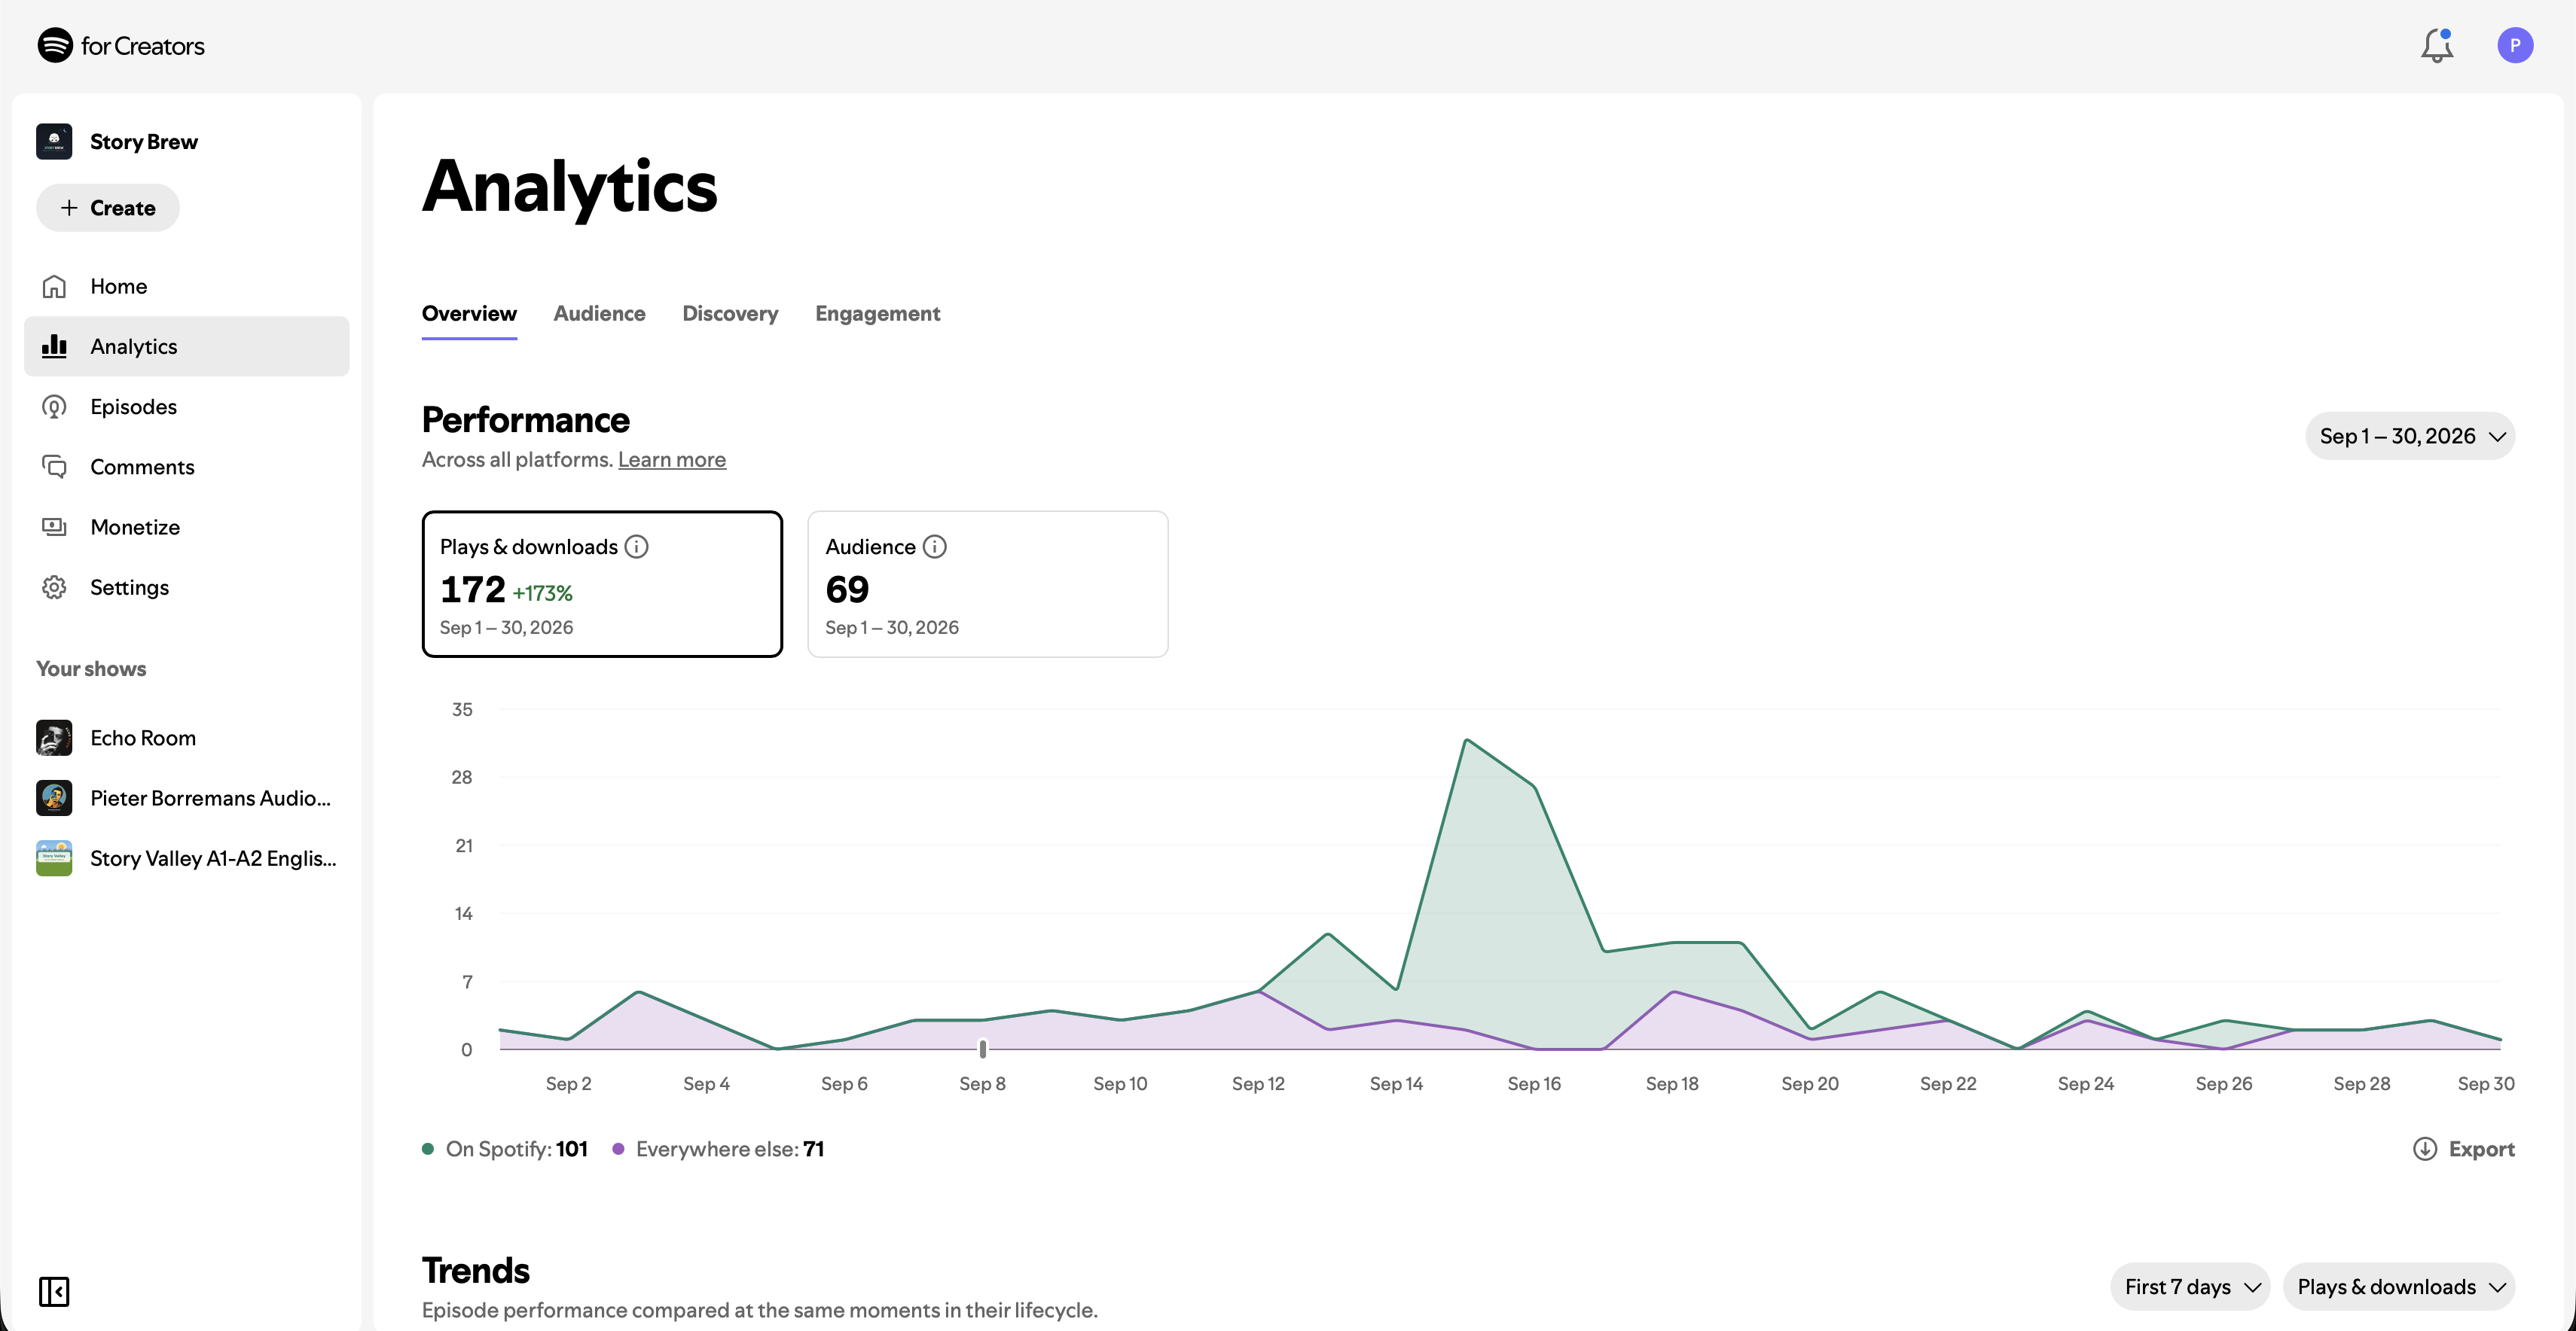Click the Your shows heading

91,669
